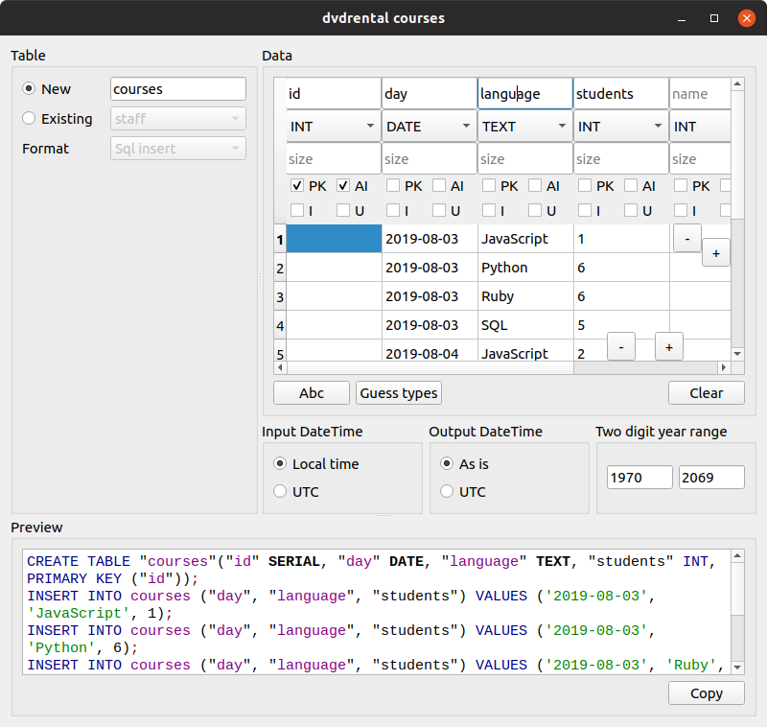The width and height of the screenshot is (767, 727).
Task: Copy the SQL preview text
Action: [706, 692]
